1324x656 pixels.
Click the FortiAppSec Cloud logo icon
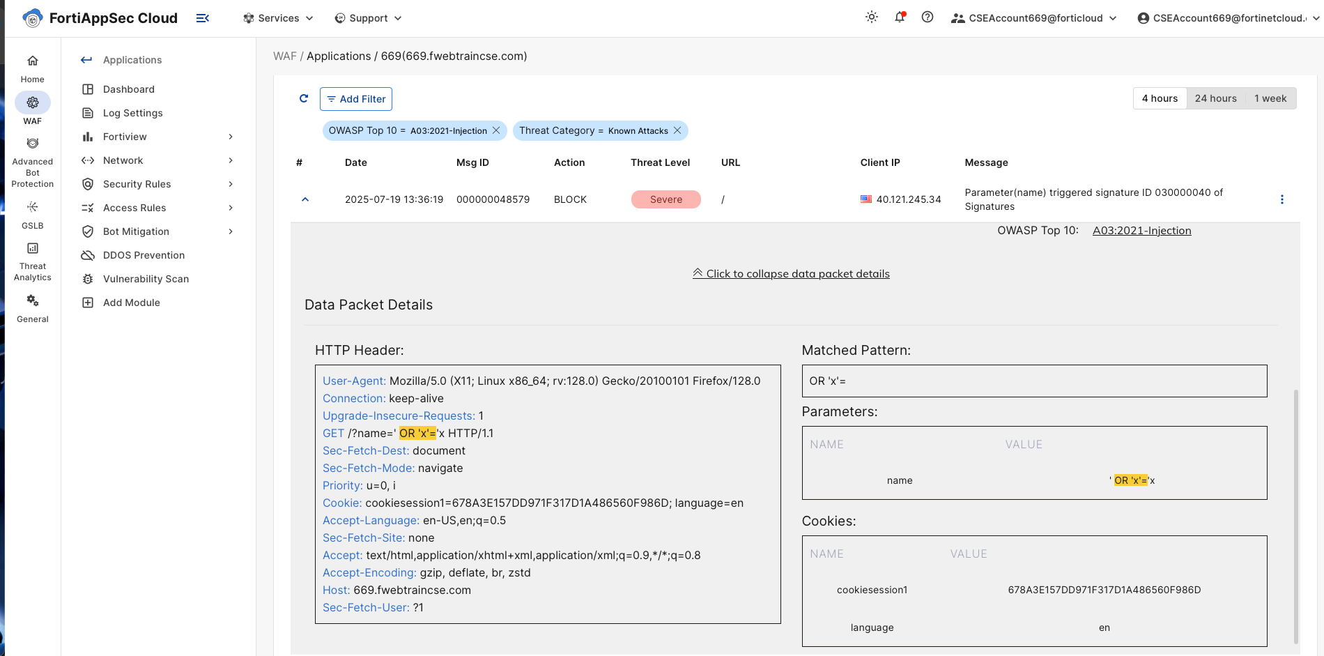32,18
